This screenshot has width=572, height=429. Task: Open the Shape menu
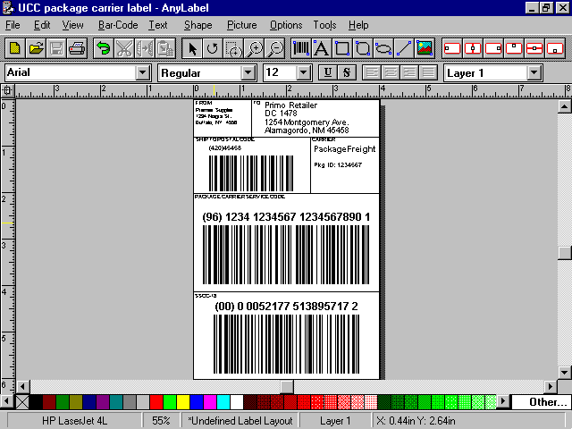pyautogui.click(x=198, y=25)
